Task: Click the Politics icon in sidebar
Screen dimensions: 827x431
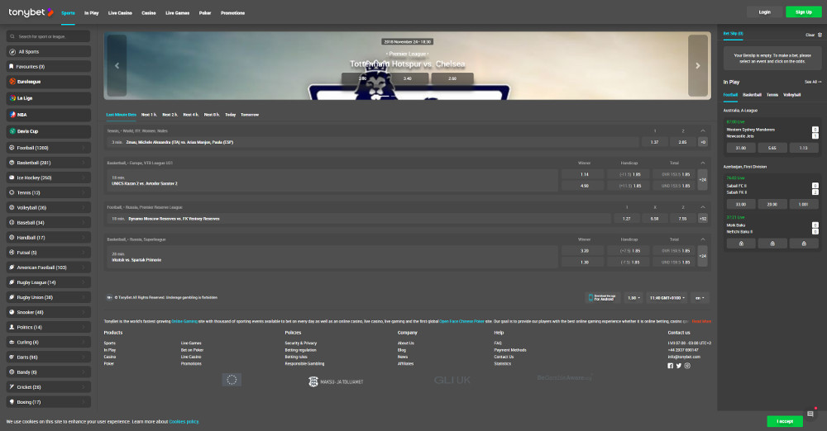Action: [x=12, y=327]
